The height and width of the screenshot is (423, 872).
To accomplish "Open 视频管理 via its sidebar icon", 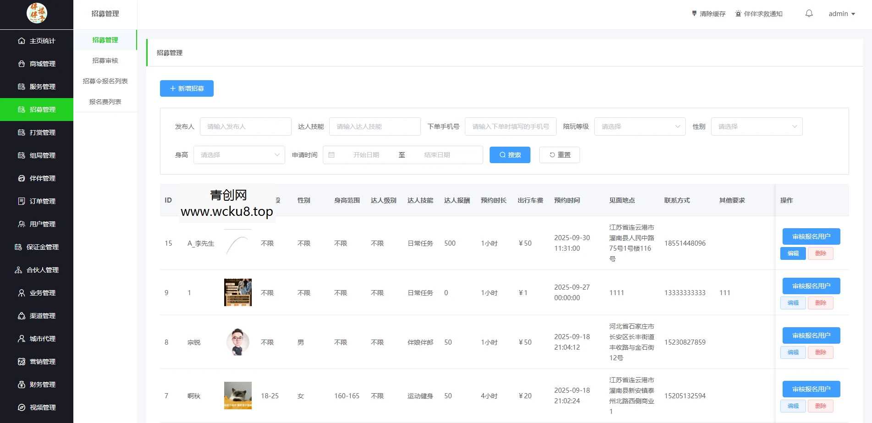I will pos(21,407).
